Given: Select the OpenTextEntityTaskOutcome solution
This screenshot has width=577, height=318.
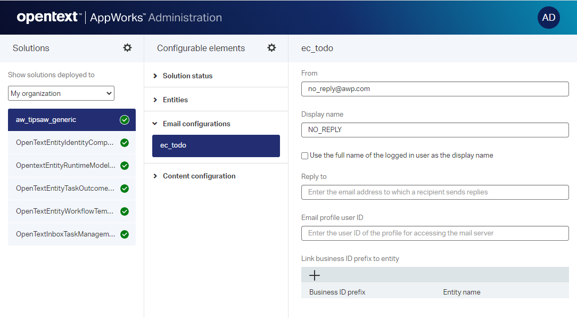Looking at the screenshot, I should [65, 189].
